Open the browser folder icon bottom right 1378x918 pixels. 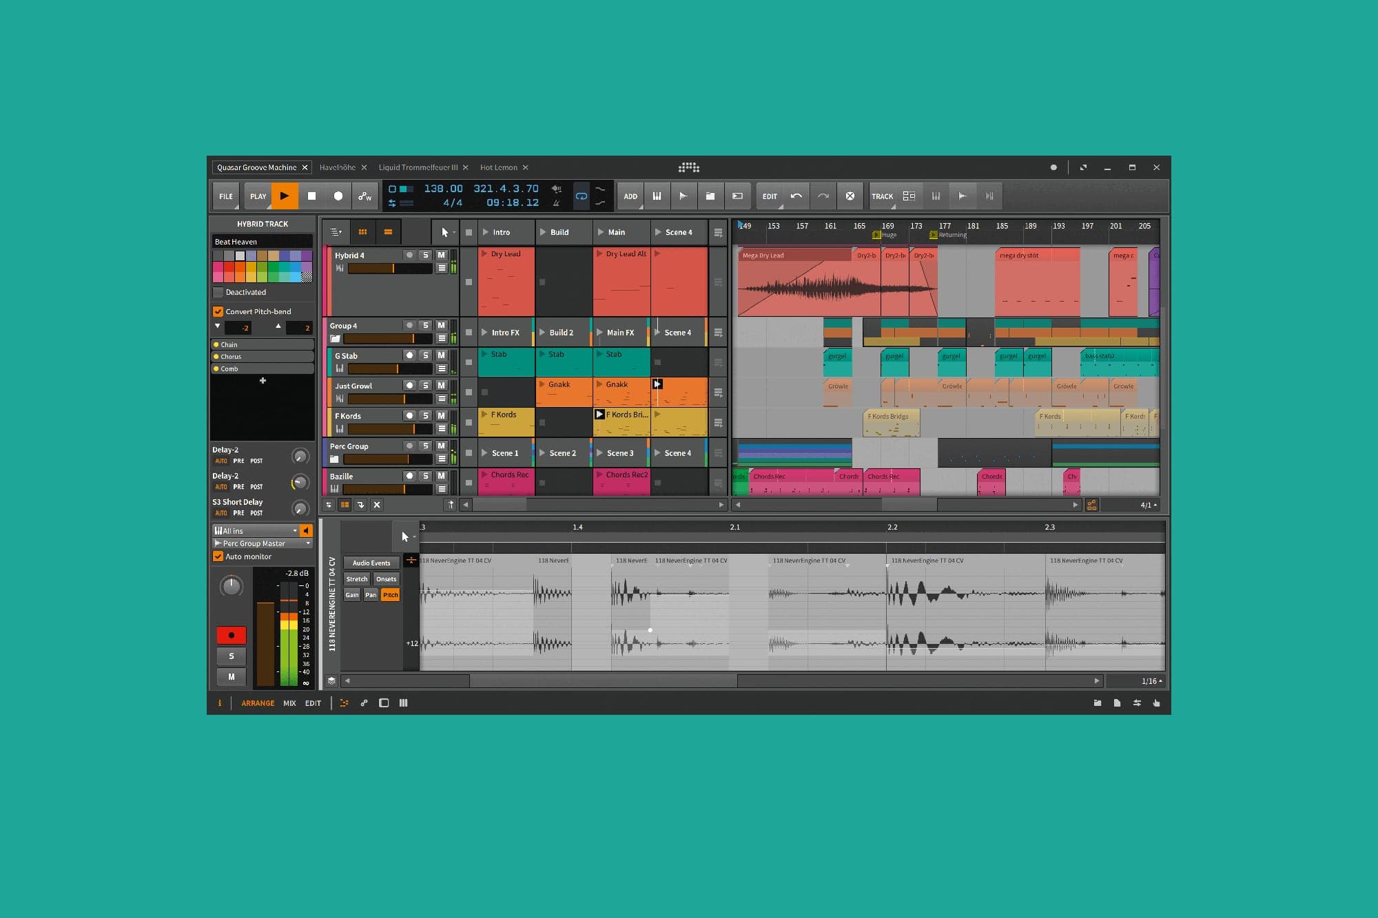pos(1098,703)
